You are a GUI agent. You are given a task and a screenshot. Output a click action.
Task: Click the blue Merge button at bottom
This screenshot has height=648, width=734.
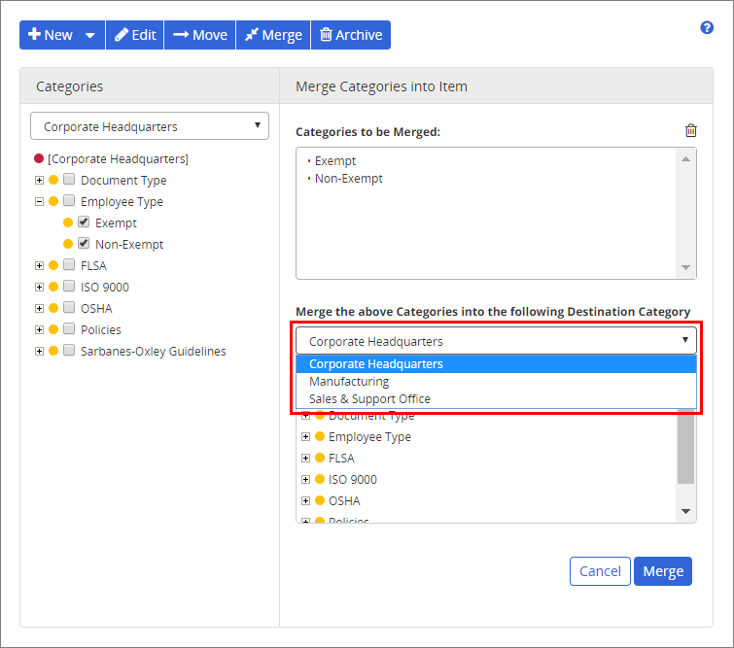pyautogui.click(x=663, y=571)
